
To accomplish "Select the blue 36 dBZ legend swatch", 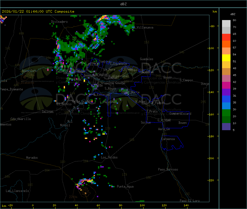I will [x=226, y=99].
